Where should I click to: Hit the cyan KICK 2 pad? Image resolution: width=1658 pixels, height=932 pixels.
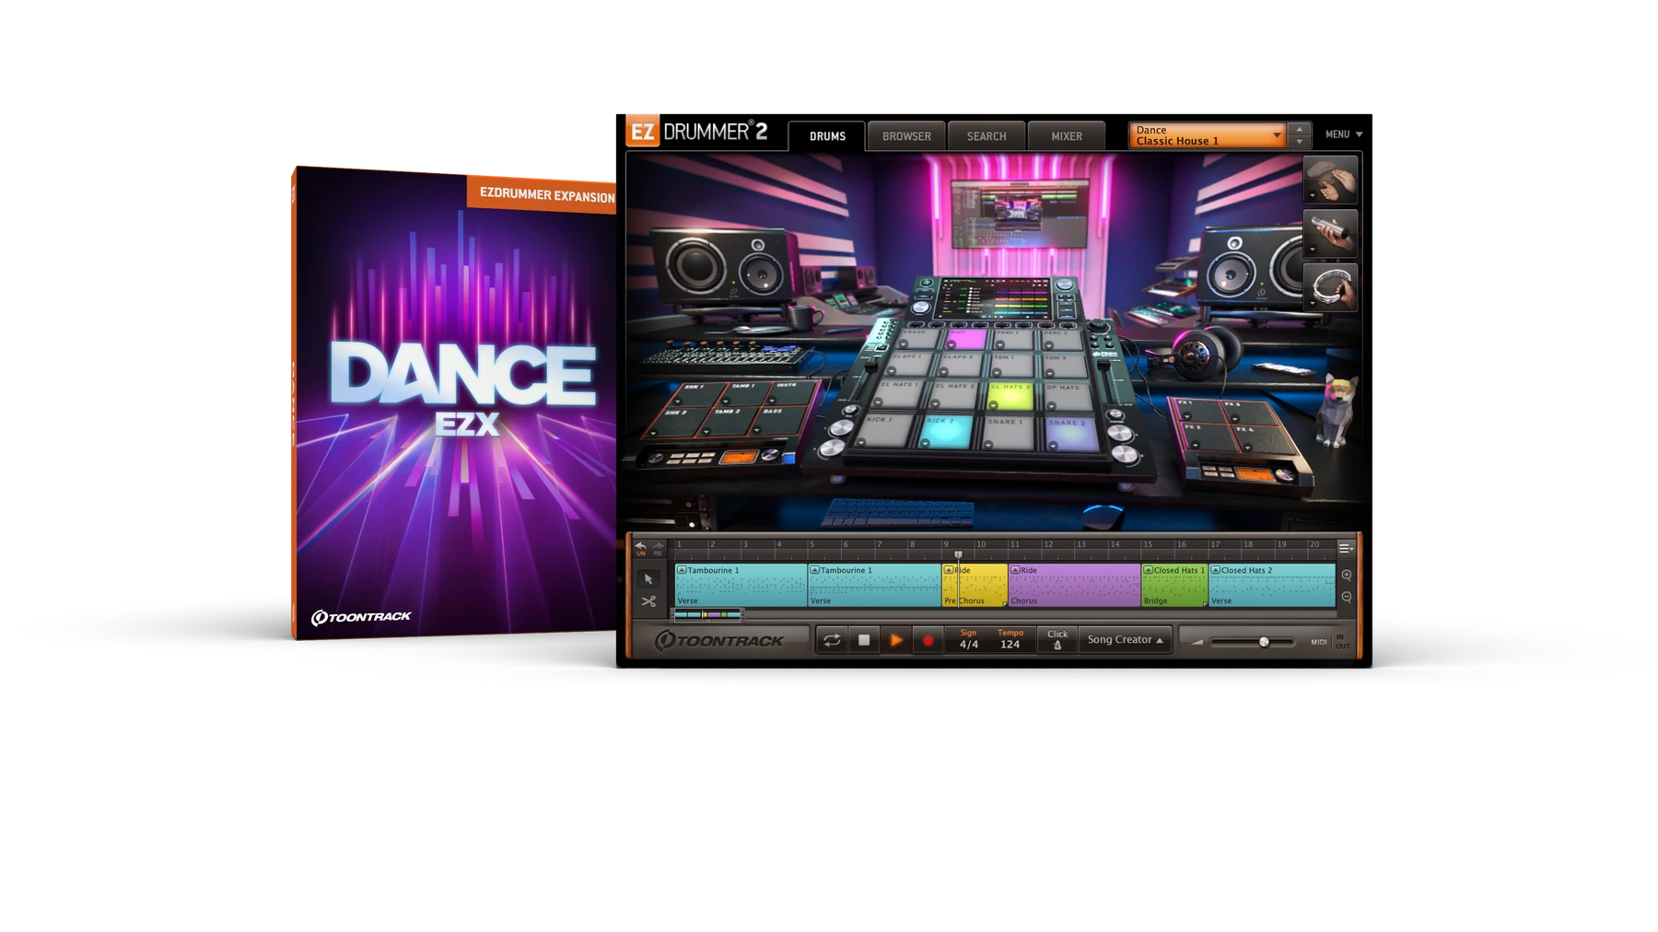pyautogui.click(x=948, y=433)
